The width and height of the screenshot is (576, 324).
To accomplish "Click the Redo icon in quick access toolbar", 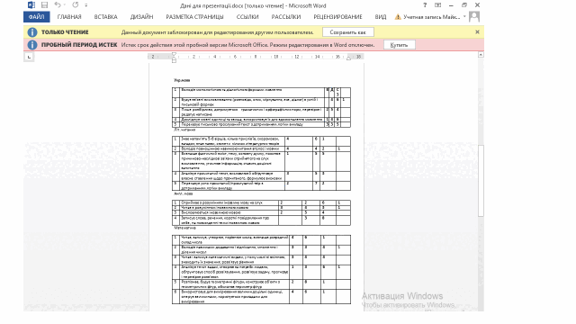I will click(x=76, y=4).
